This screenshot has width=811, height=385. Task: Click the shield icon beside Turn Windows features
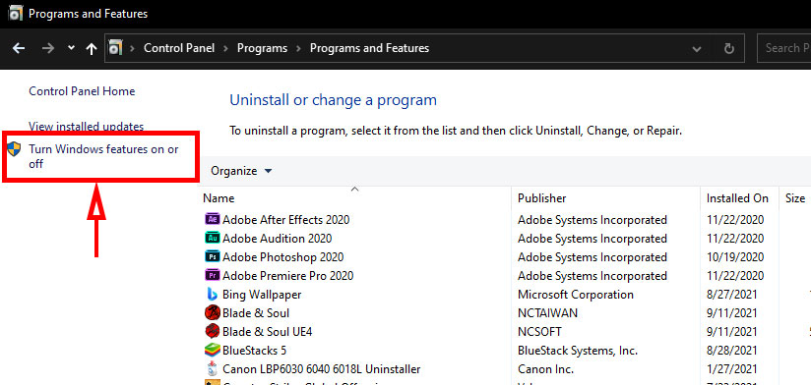click(15, 149)
